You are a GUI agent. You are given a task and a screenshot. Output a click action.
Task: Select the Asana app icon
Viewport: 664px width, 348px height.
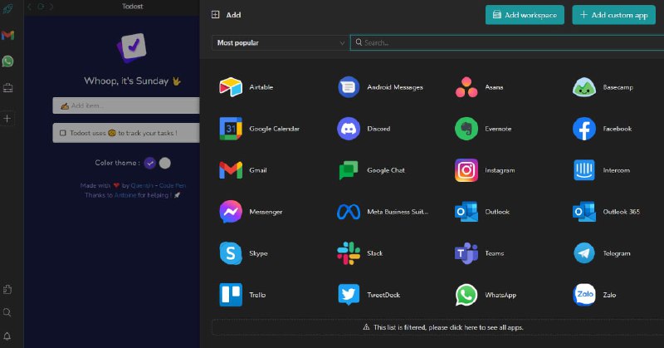pos(466,87)
